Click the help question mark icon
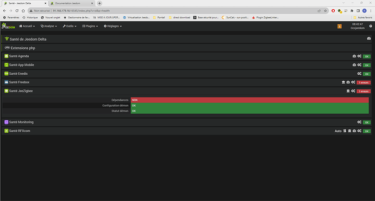Screen dimensions: 375x201 (x=371, y=26)
